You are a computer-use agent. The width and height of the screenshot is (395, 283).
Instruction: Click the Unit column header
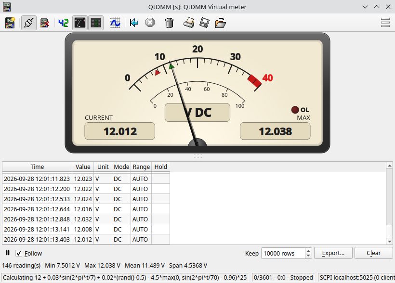tap(103, 167)
